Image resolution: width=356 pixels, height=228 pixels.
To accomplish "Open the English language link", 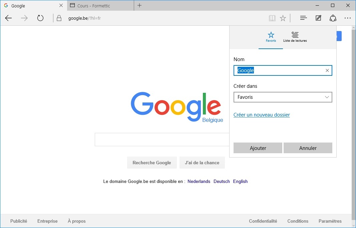I will click(240, 182).
